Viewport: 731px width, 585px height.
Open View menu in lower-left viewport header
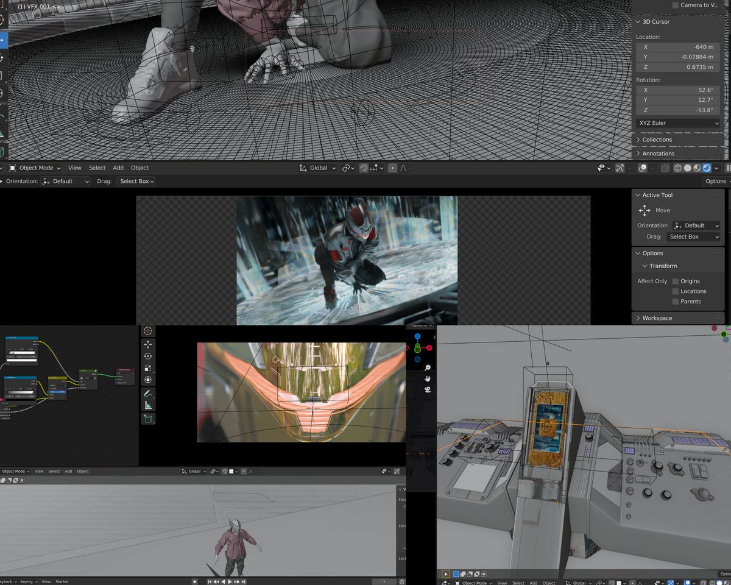point(39,471)
